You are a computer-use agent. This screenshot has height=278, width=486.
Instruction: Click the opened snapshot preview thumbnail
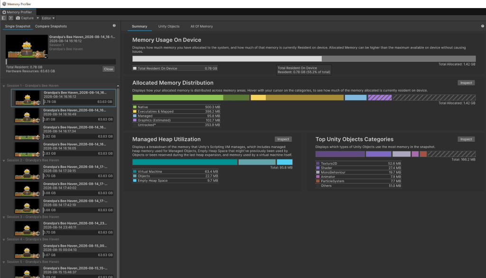pyautogui.click(x=27, y=46)
